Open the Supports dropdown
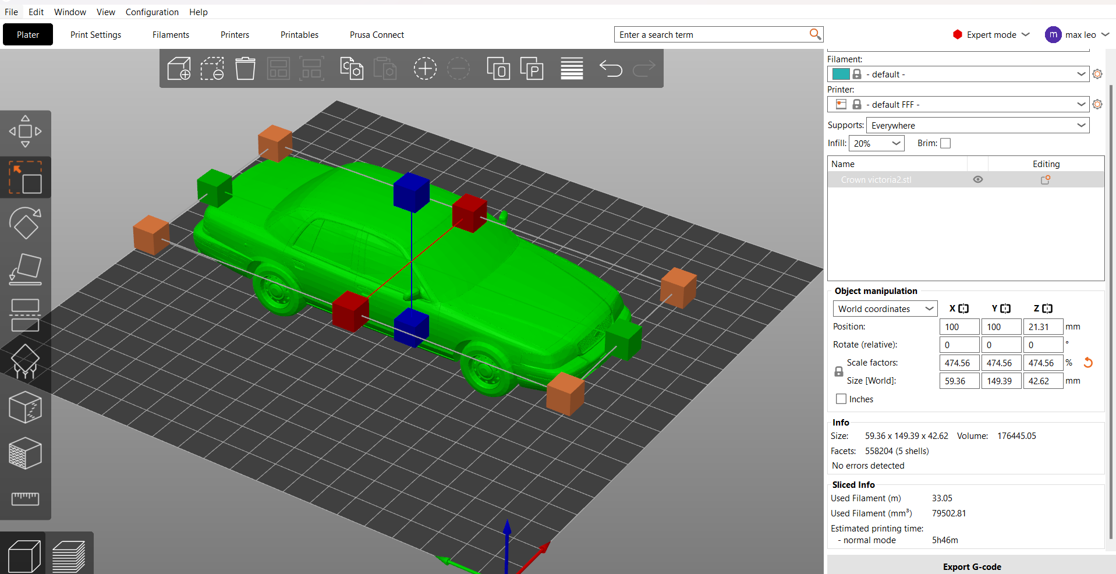The height and width of the screenshot is (574, 1116). [977, 125]
